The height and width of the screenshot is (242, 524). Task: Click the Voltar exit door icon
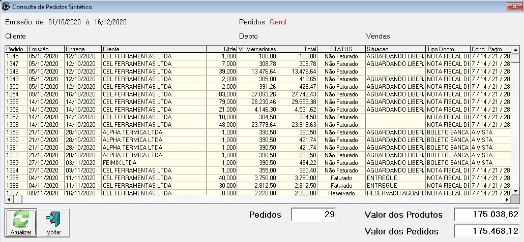coord(53,219)
